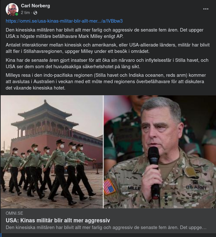Screen dimensions: 216x237
Task: Open Carl Norberg's profile picture
Action: 12,9
